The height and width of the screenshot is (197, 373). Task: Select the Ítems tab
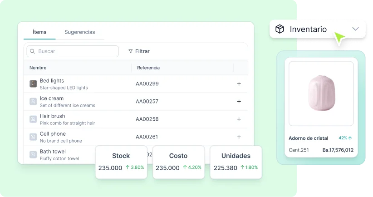click(39, 32)
